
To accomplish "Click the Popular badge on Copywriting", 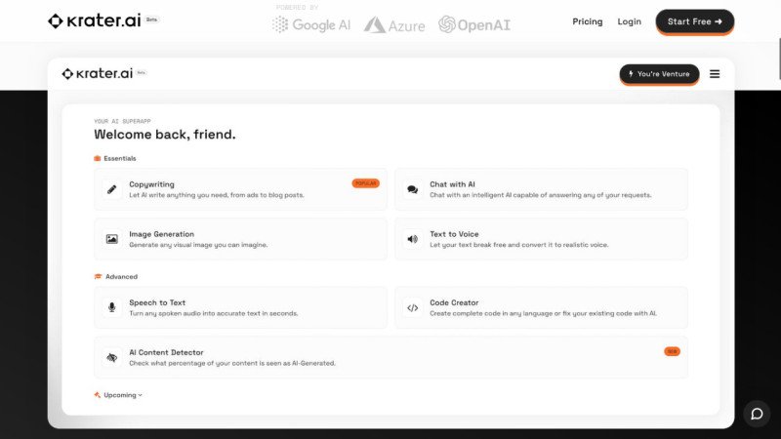I will (x=365, y=183).
